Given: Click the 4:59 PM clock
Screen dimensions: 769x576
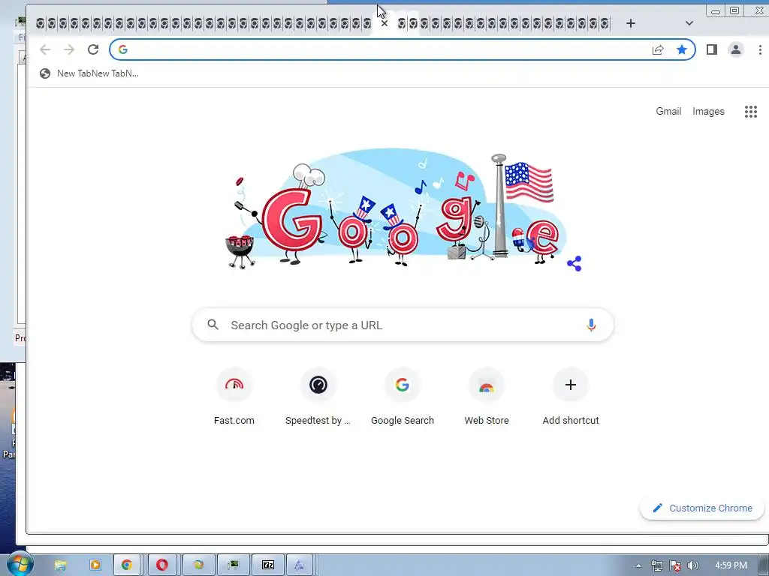Looking at the screenshot, I should point(731,565).
